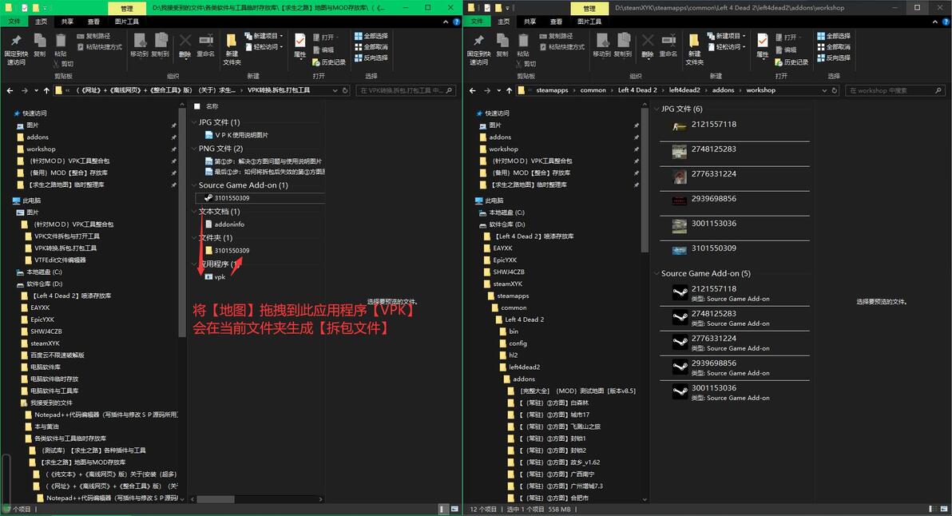
Task: Open 文件 tab in left window
Action: pos(14,22)
